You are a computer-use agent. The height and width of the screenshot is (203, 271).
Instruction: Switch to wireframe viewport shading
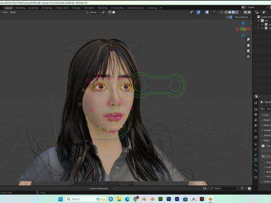coord(226,12)
